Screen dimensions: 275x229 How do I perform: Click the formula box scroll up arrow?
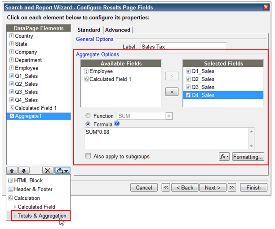(251, 132)
